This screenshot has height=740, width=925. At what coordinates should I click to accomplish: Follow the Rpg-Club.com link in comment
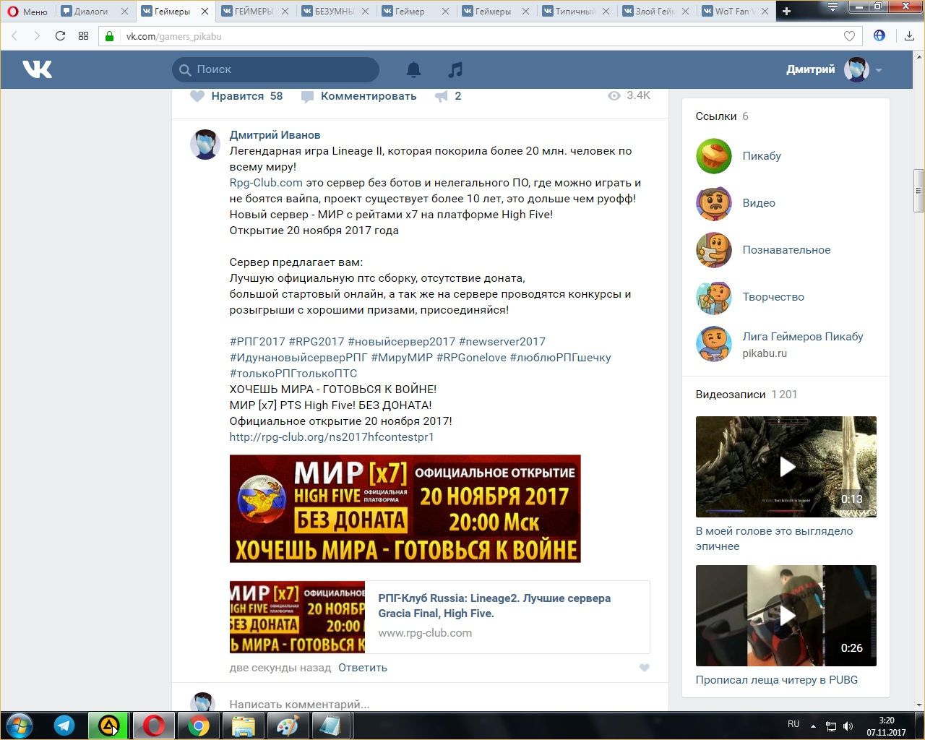(266, 183)
